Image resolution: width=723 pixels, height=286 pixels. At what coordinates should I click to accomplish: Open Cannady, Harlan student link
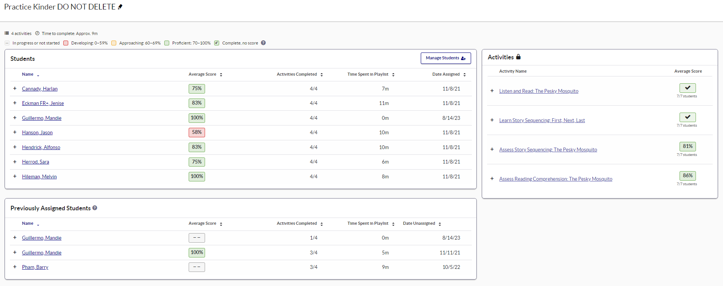40,89
